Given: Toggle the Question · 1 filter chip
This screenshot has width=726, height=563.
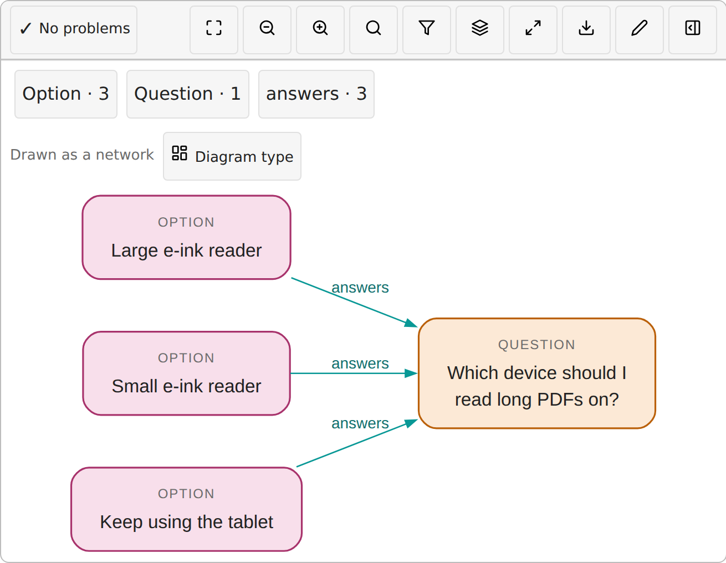Looking at the screenshot, I should pos(188,94).
